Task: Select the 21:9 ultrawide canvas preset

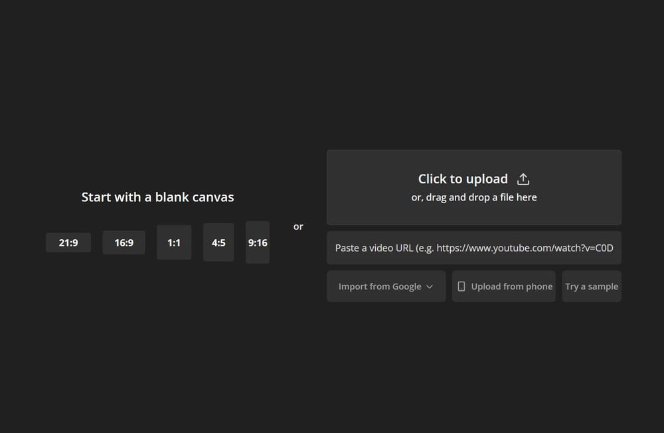Action: click(x=68, y=242)
